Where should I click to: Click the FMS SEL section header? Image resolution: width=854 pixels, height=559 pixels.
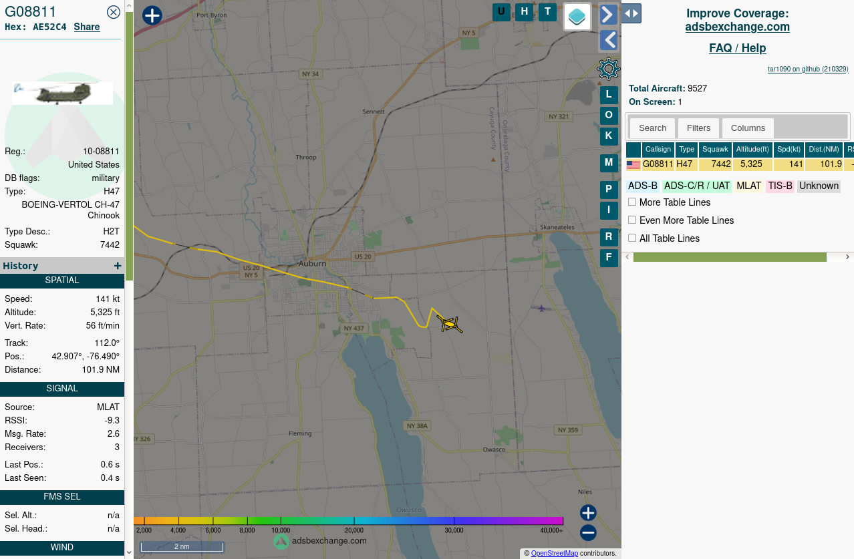[x=62, y=497]
